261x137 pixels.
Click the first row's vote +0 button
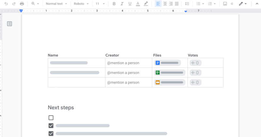coord(195,63)
